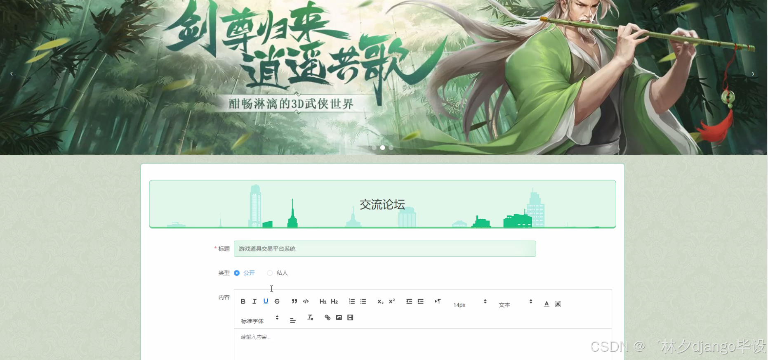This screenshot has height=360, width=768.
Task: Insert a code block with code icon
Action: [306, 301]
